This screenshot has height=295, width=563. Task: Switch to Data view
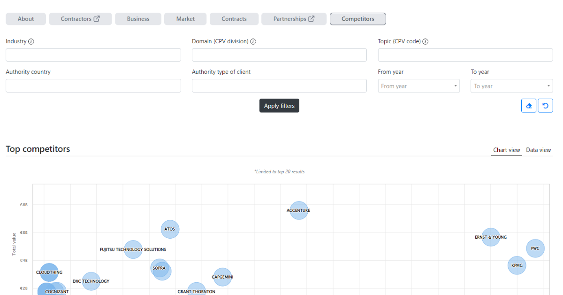click(538, 150)
